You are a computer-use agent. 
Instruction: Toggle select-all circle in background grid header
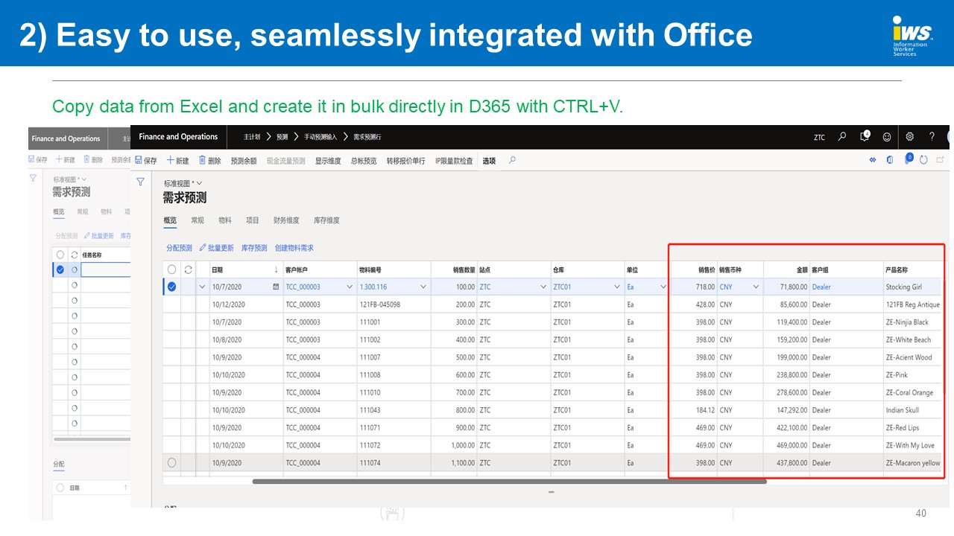point(60,255)
